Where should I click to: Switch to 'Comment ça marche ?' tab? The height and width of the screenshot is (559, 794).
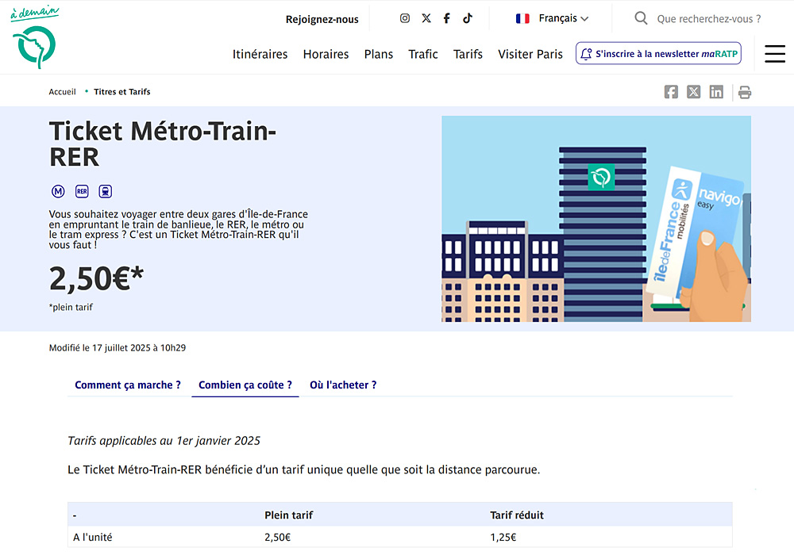point(128,385)
